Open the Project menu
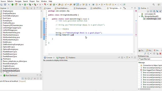 [x=32, y=1]
